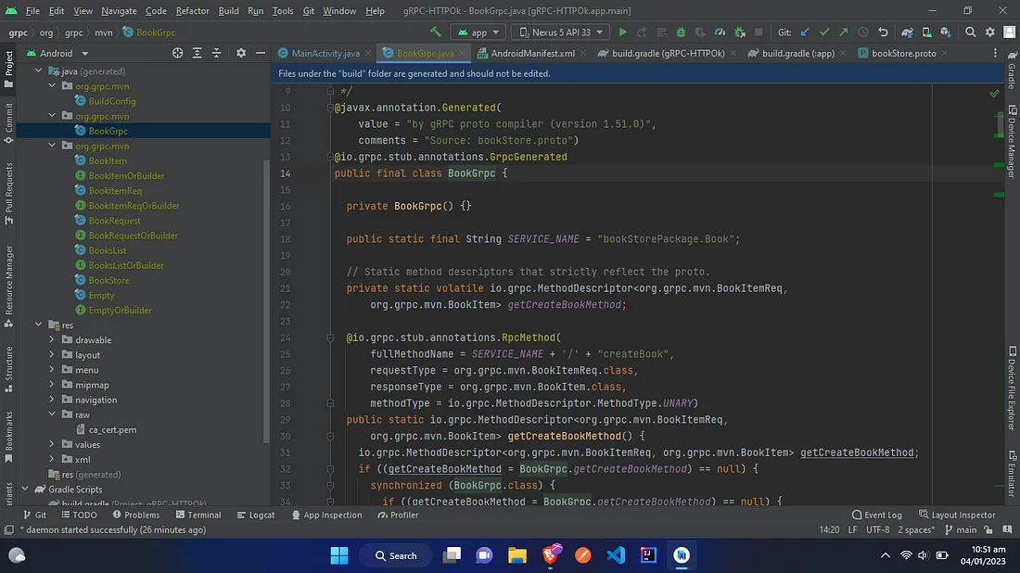This screenshot has height=573, width=1020.
Task: Expand the drawable folder in tree
Action: [53, 340]
